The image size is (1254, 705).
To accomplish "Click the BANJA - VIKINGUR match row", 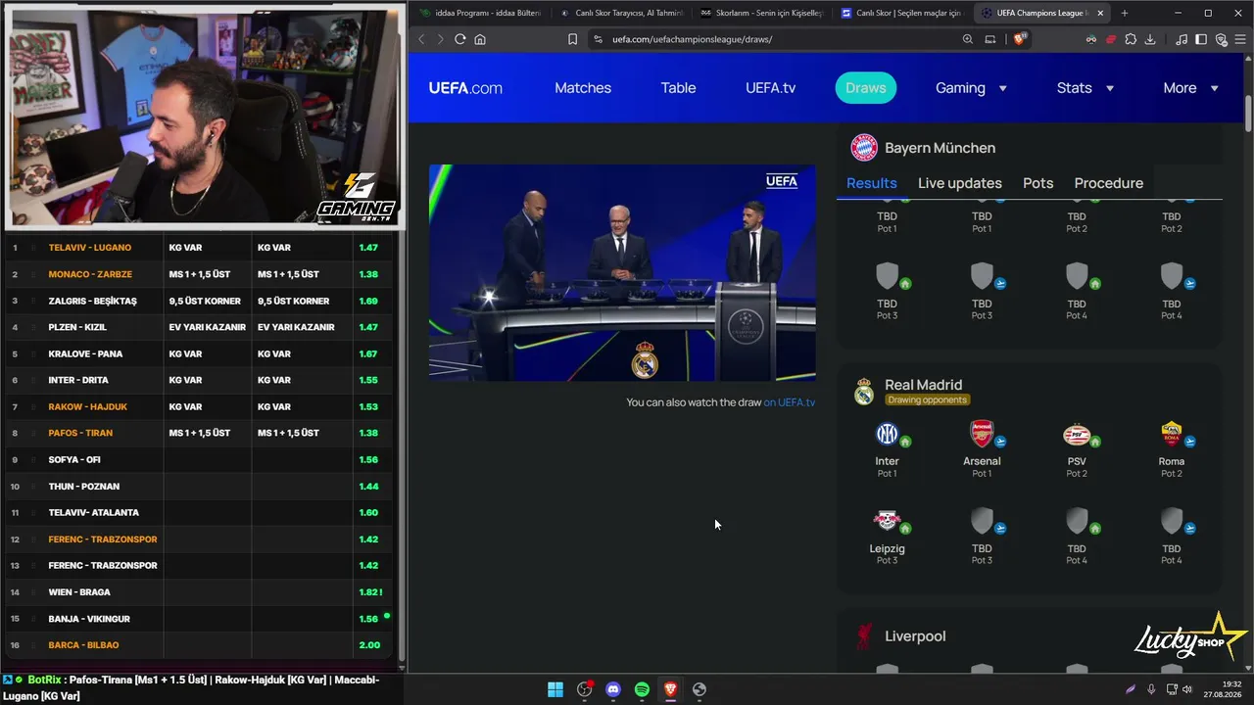I will 199,619.
